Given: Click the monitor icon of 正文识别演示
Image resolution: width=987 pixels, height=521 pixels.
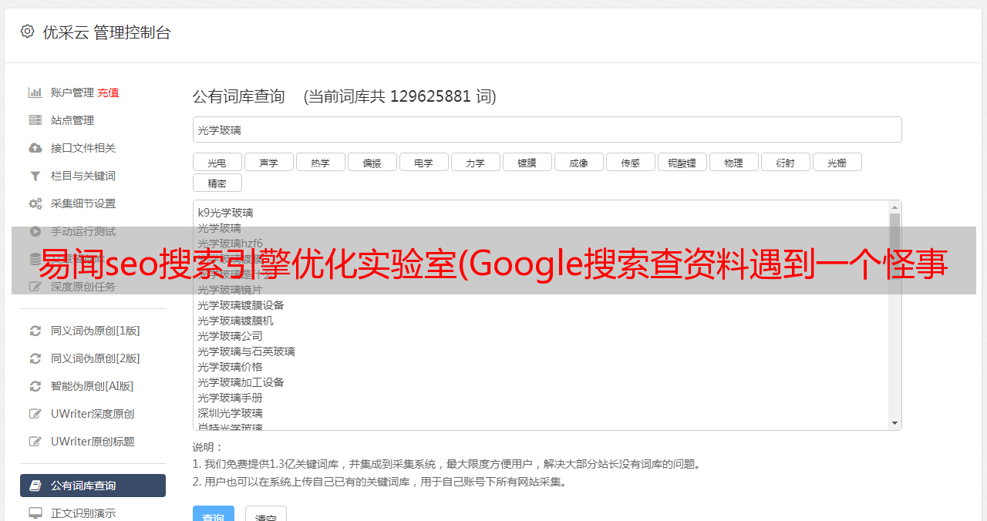Looking at the screenshot, I should point(35,513).
